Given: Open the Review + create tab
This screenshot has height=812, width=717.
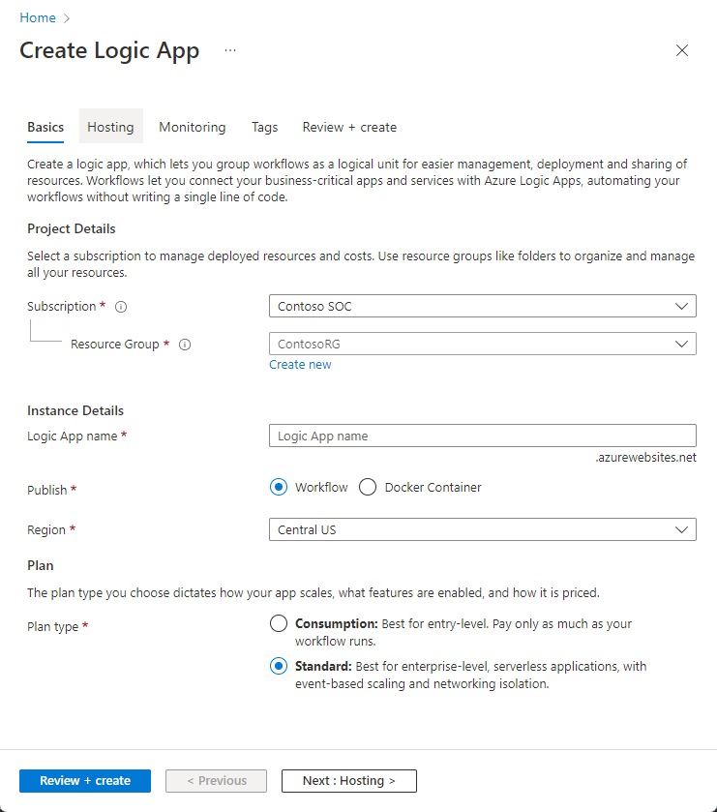Looking at the screenshot, I should tap(349, 127).
